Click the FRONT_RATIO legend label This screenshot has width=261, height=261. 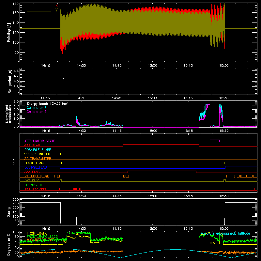click(x=37, y=233)
